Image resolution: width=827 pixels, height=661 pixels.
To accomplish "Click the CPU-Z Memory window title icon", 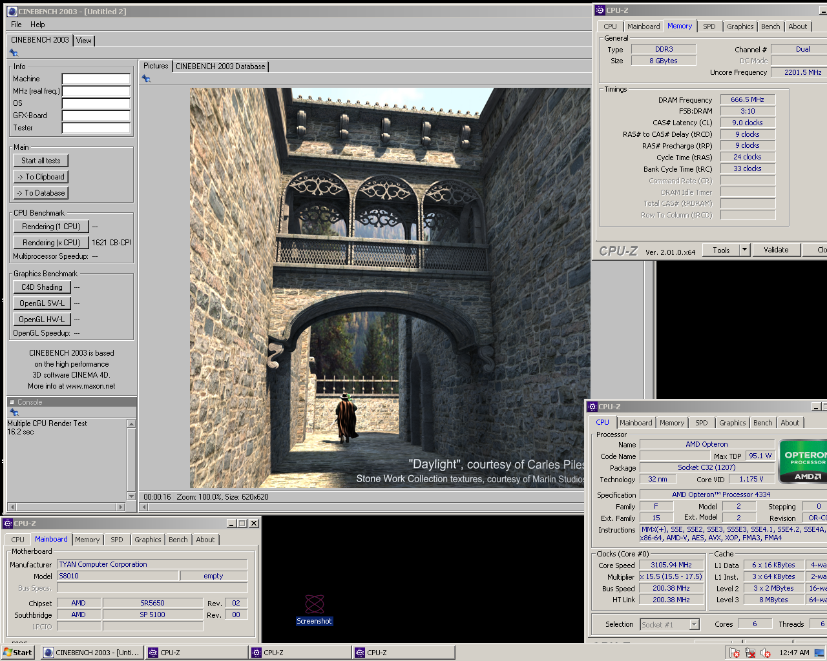I will pyautogui.click(x=600, y=10).
